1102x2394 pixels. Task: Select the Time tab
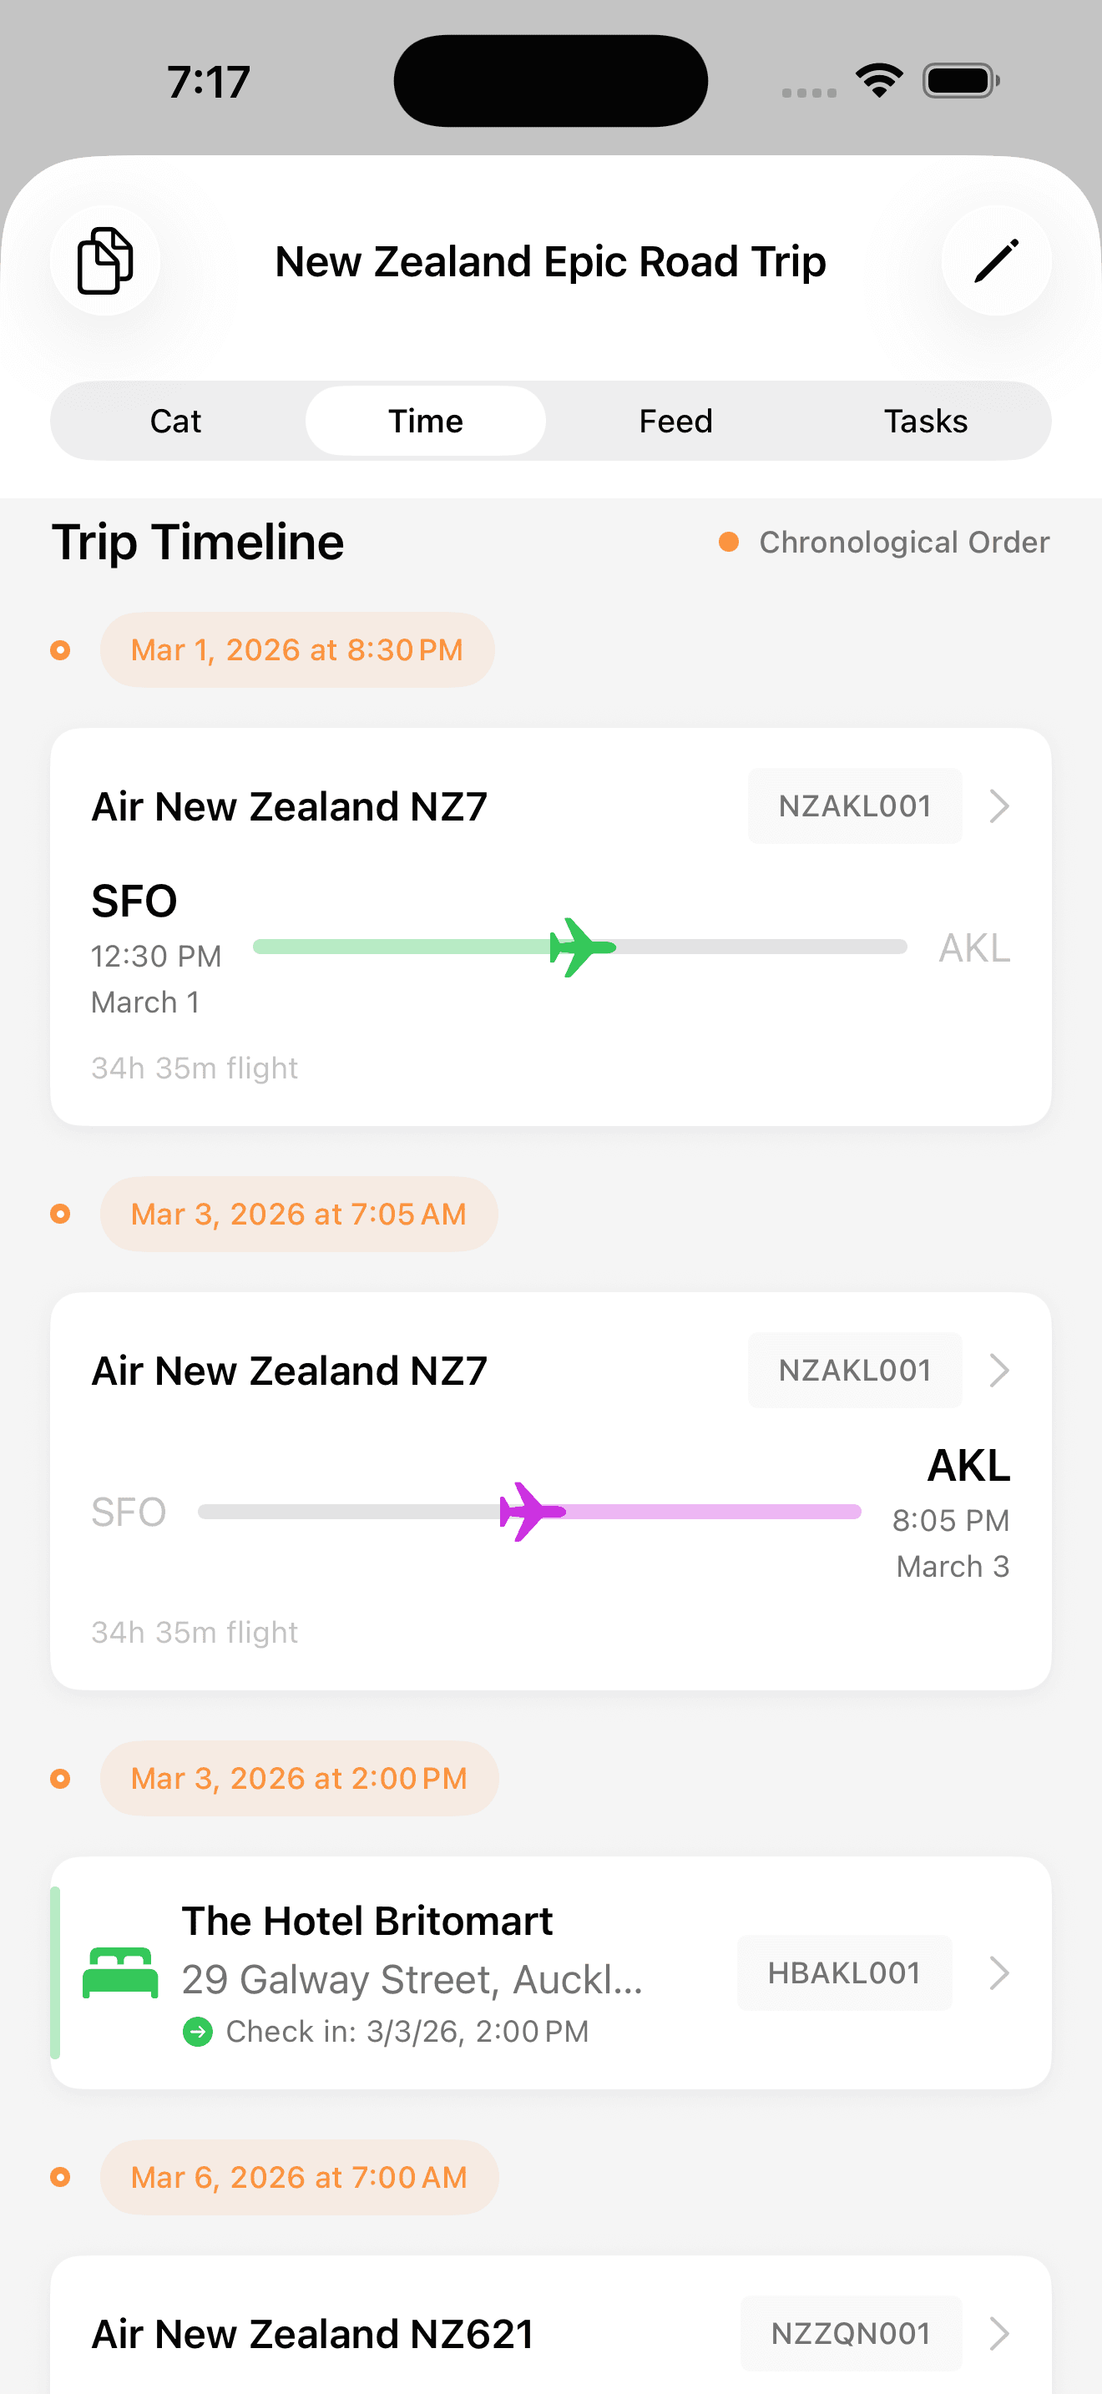click(426, 421)
